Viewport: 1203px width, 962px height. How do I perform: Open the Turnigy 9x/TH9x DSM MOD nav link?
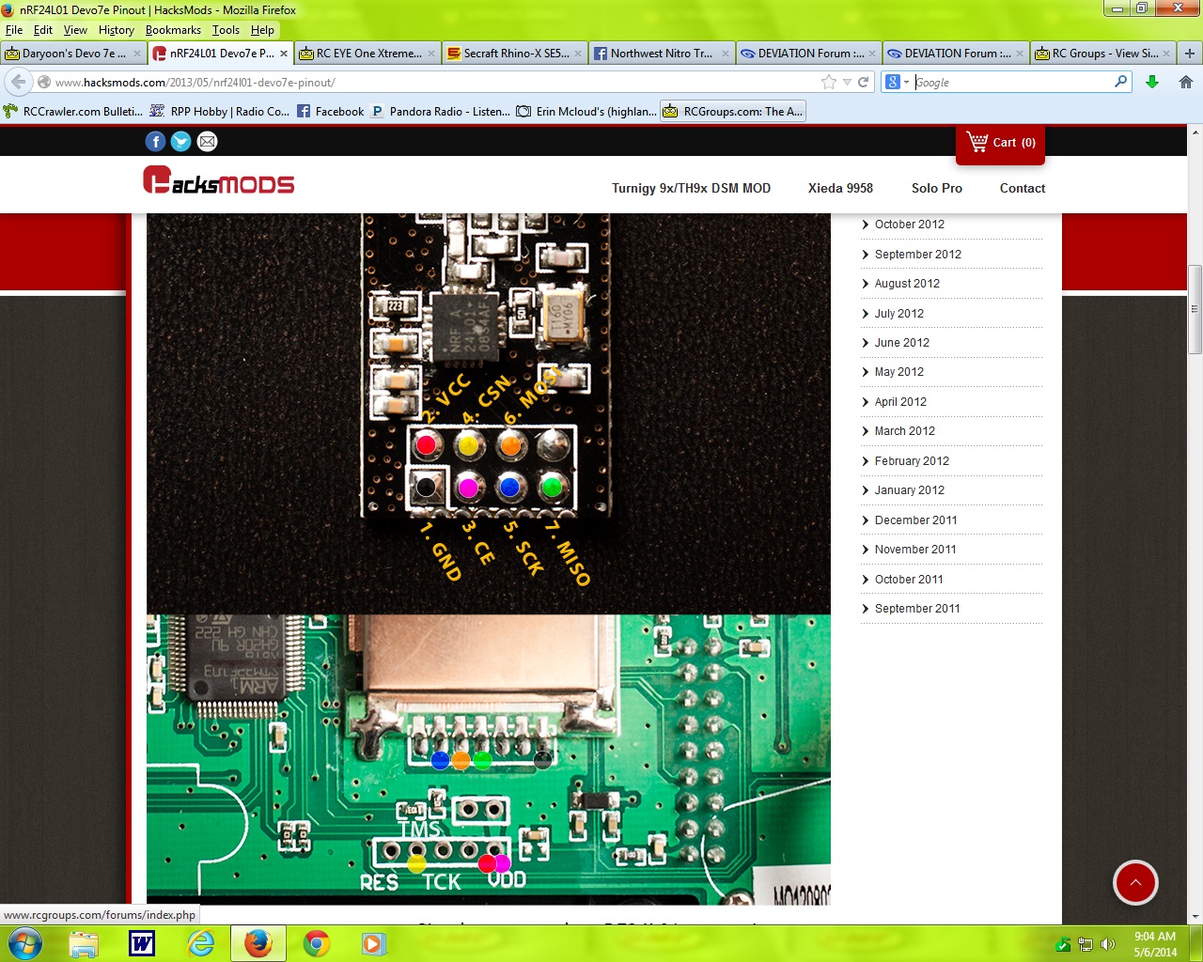coord(691,188)
